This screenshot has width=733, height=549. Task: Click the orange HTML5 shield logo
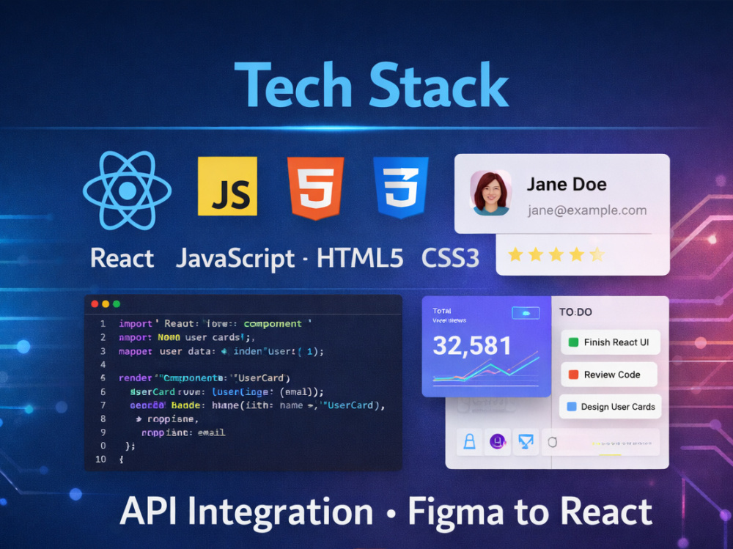[315, 188]
